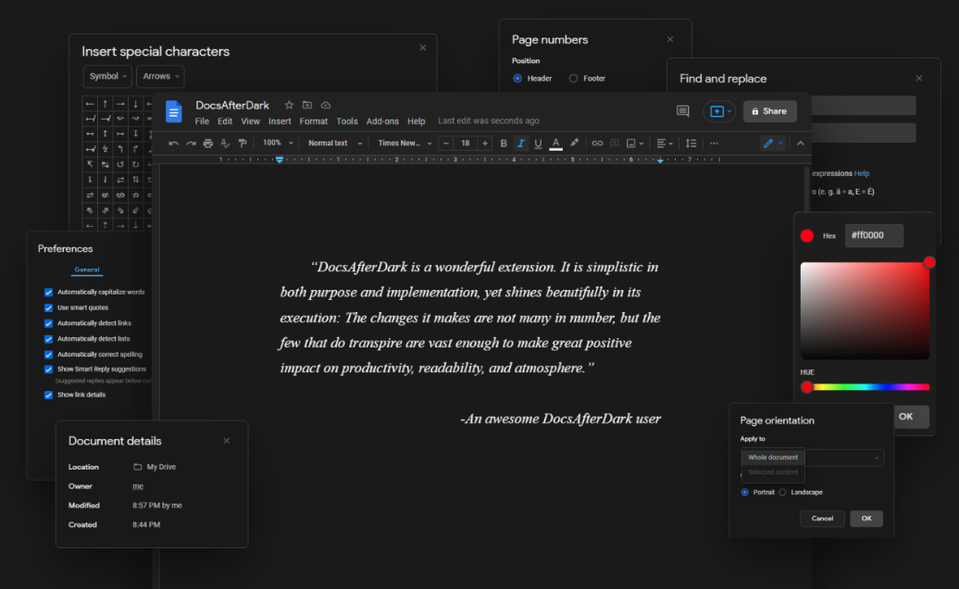Hide the menus with the collapse chevron
The height and width of the screenshot is (589, 959).
(800, 144)
